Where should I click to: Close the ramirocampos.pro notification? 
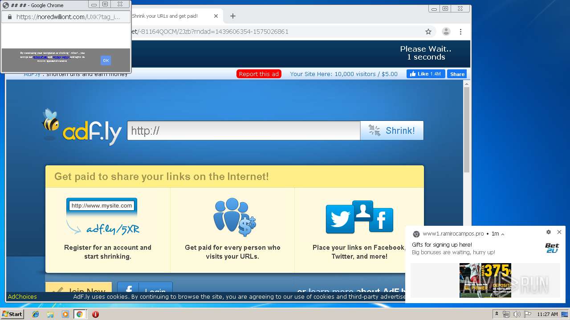pos(559,232)
